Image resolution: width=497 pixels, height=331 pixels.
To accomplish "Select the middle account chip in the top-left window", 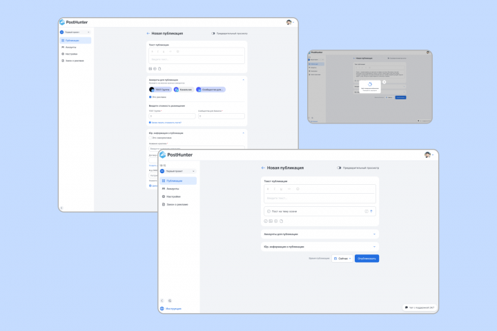I will pos(184,90).
